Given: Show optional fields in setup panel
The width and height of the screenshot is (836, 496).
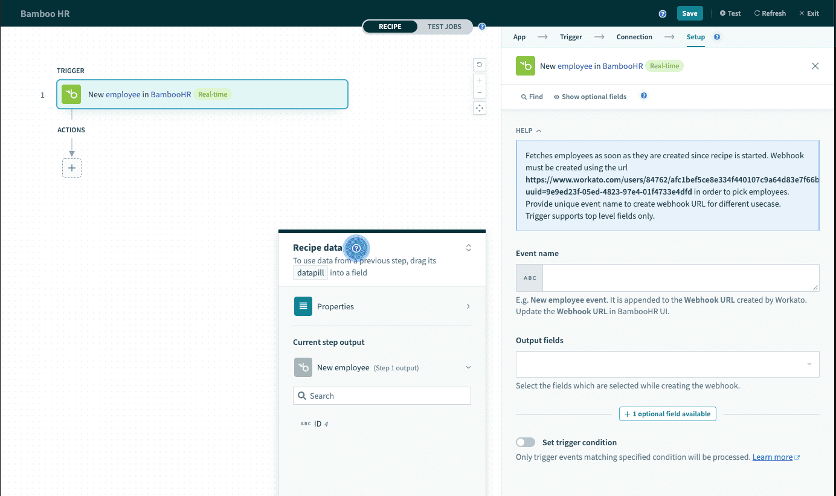Looking at the screenshot, I should (590, 97).
